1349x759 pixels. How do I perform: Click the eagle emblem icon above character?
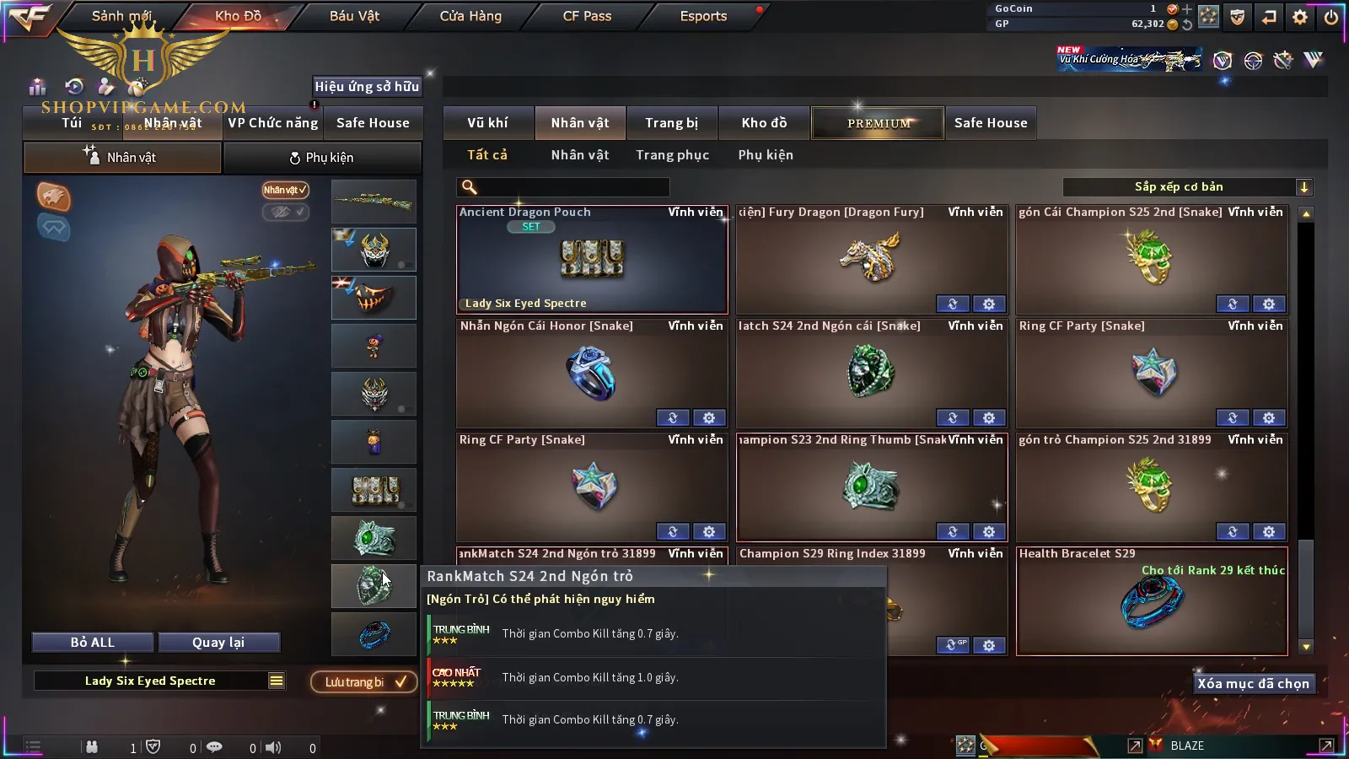coord(53,196)
